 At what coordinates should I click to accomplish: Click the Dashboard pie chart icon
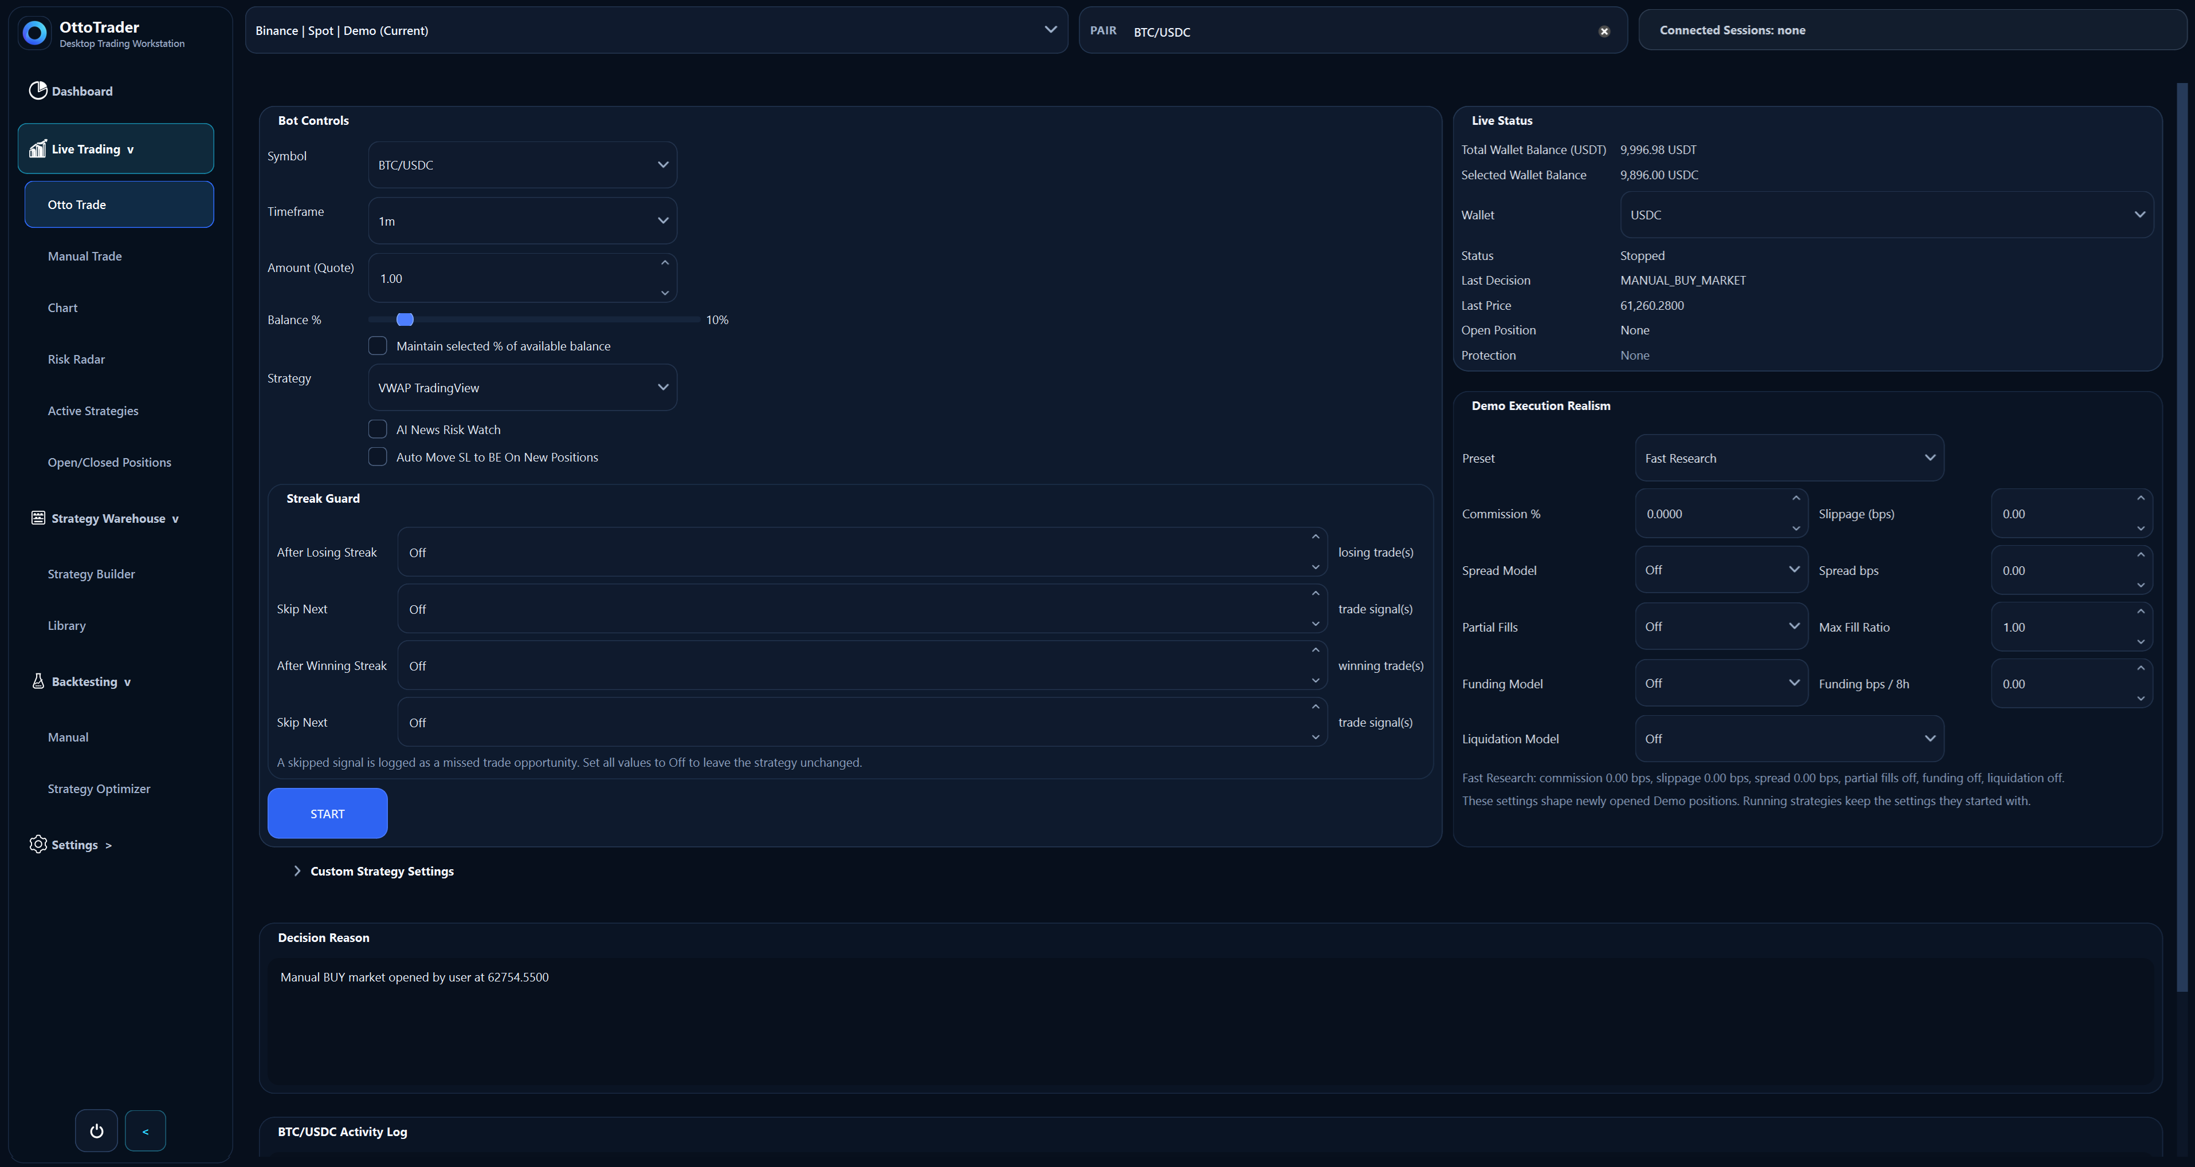(37, 90)
